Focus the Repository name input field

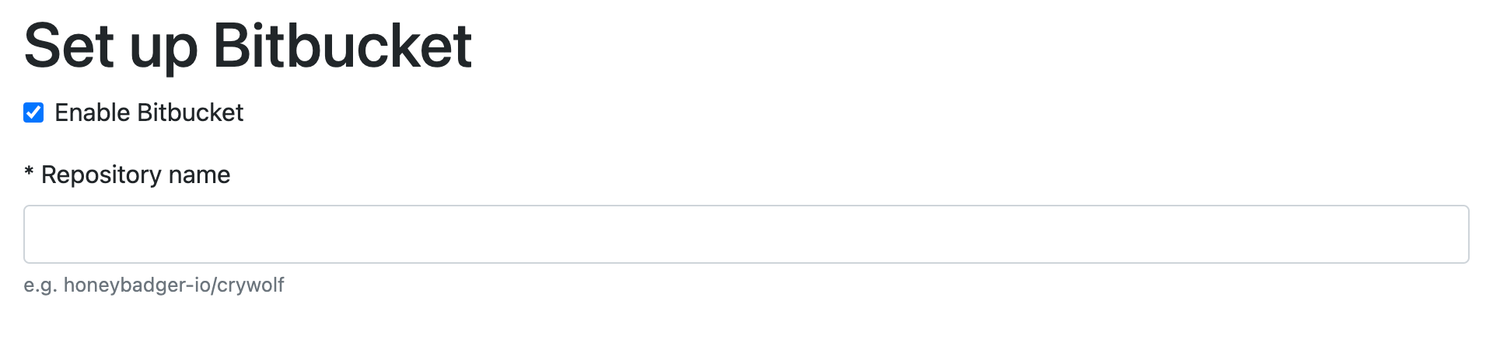point(746,234)
